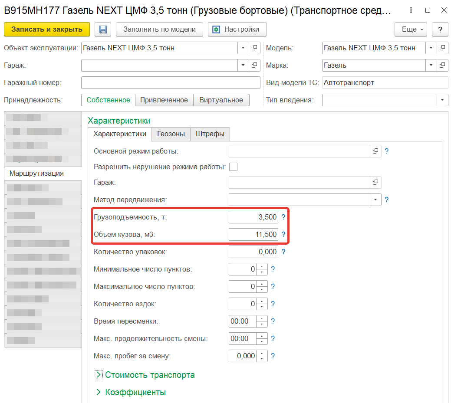Select Привлеченное ownership option
451x403 pixels.
point(164,100)
